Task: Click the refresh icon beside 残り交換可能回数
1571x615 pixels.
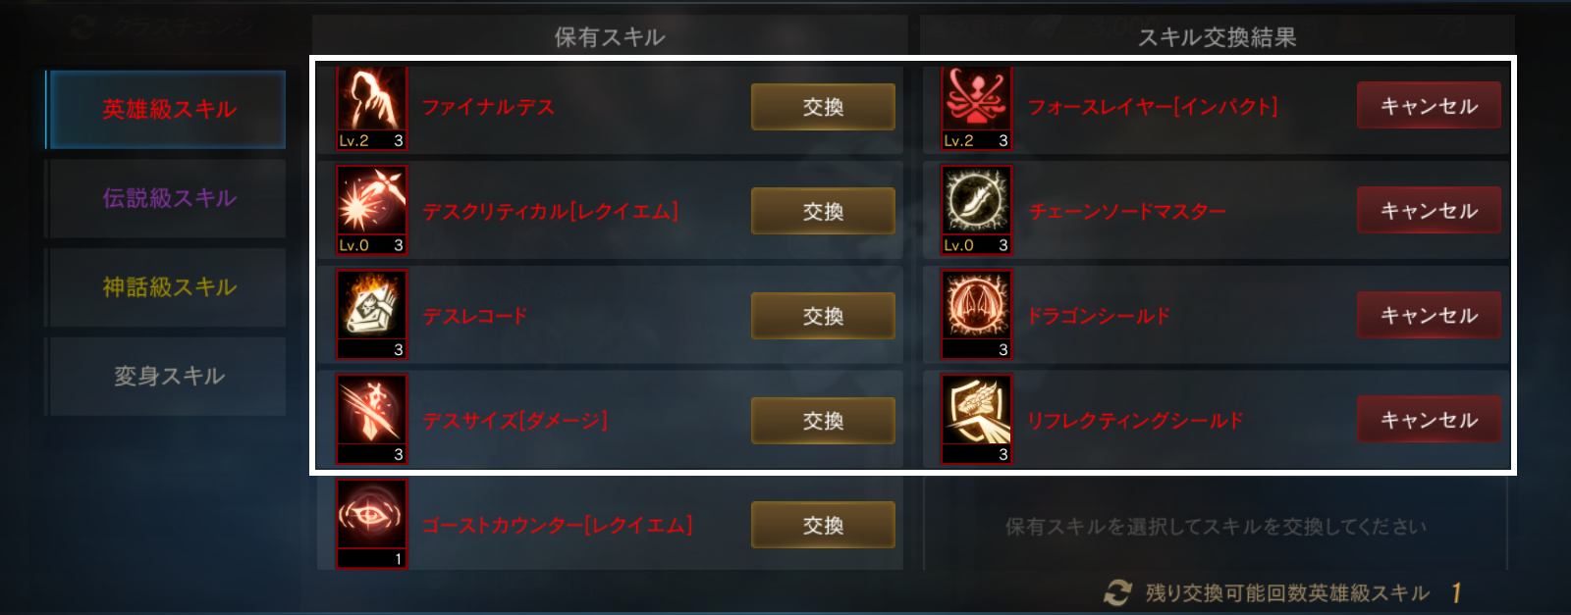Action: (x=1116, y=592)
